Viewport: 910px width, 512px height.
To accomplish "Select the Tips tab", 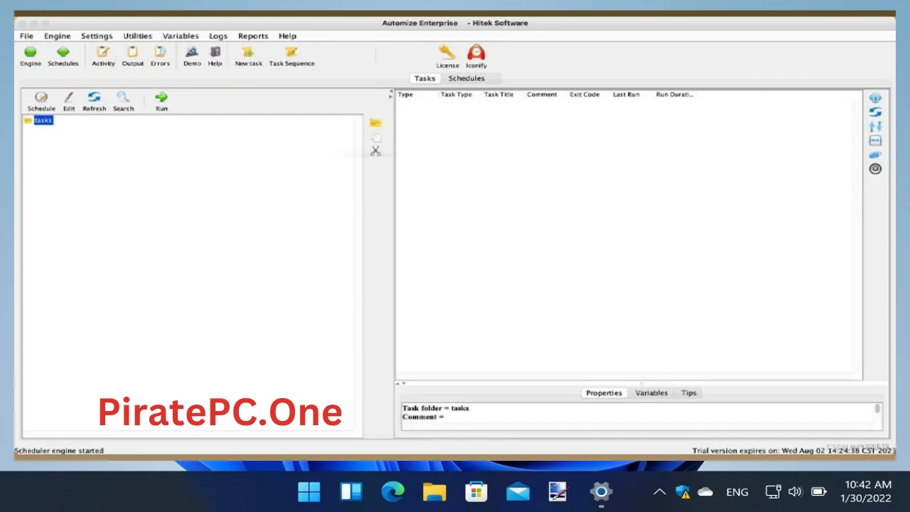I will [x=689, y=393].
